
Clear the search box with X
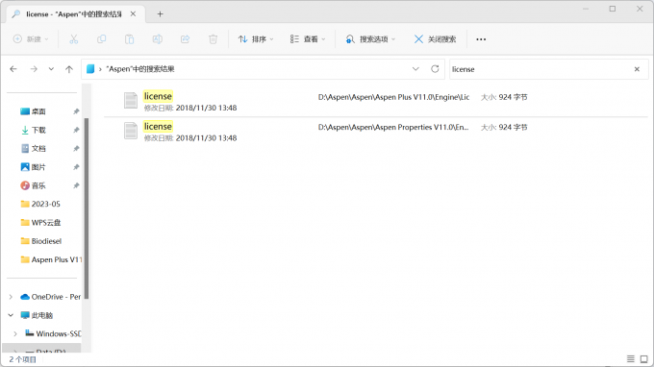pyautogui.click(x=637, y=69)
